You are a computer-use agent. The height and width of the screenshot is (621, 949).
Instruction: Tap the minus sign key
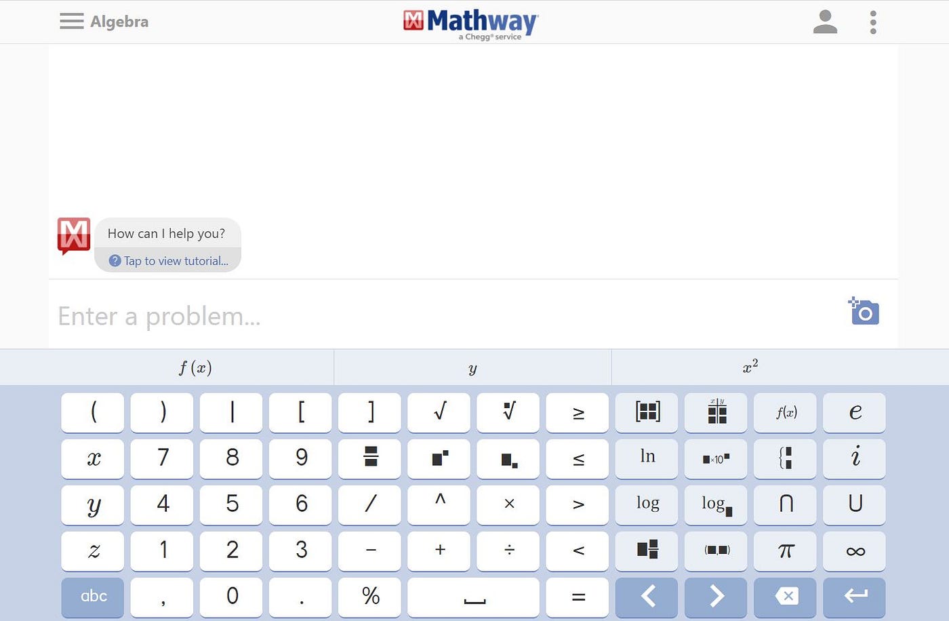pos(370,550)
